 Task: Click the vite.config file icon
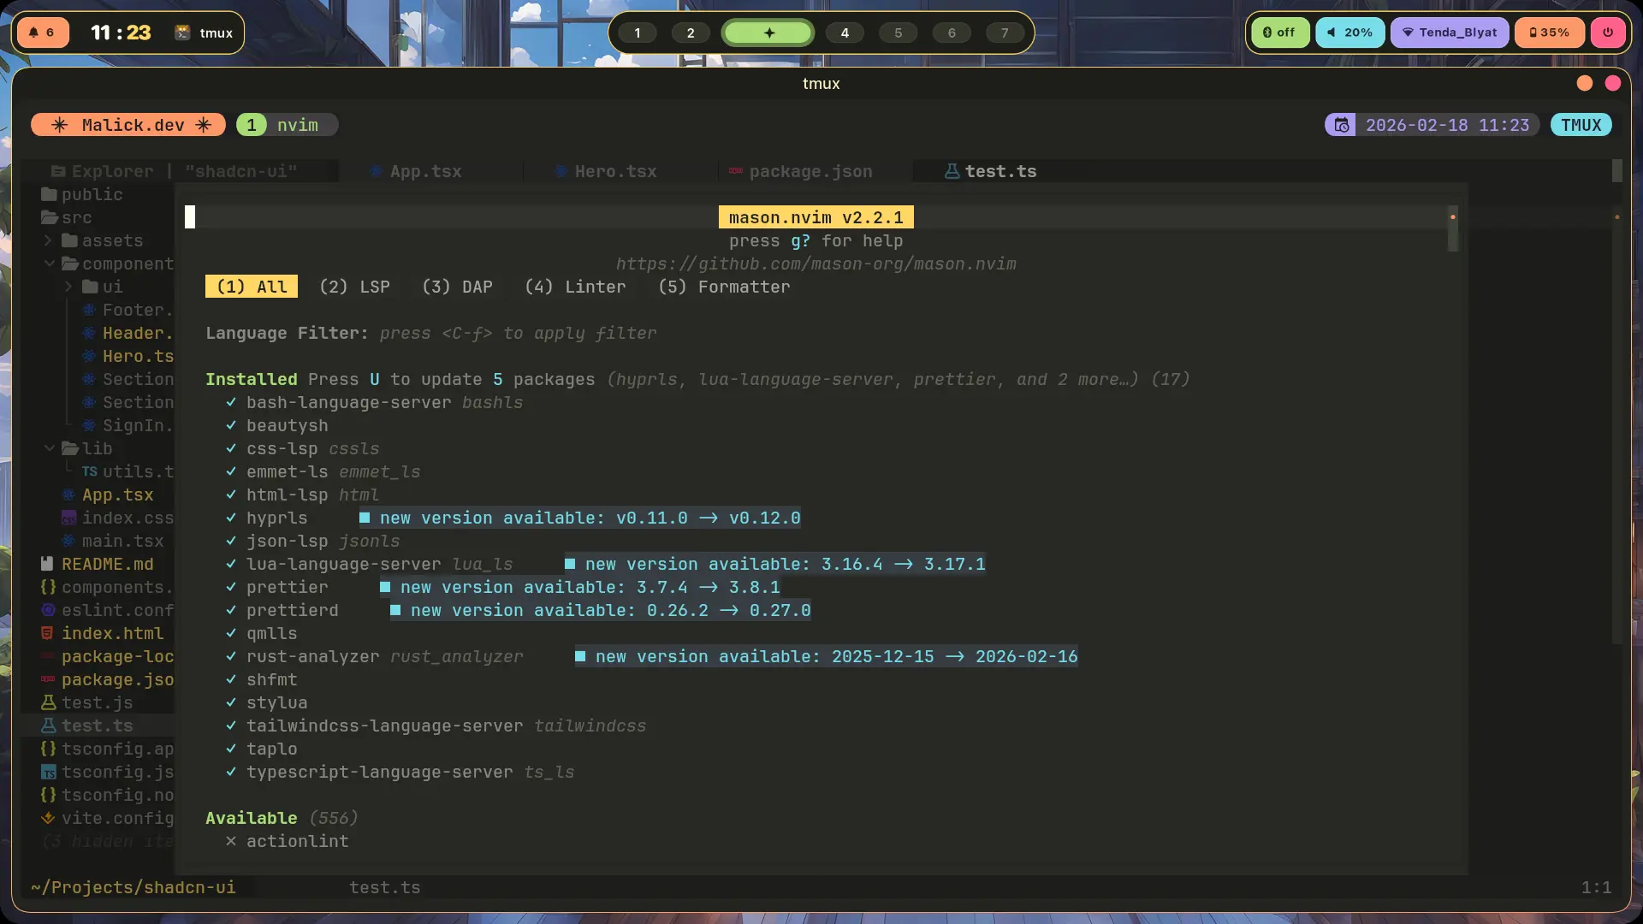tap(48, 818)
